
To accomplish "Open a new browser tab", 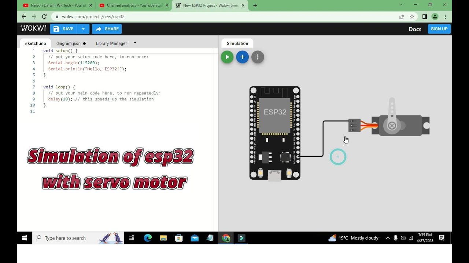I will [x=255, y=5].
